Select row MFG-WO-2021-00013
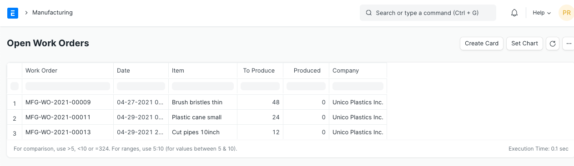Screen dimensions: 574x166 [197, 132]
